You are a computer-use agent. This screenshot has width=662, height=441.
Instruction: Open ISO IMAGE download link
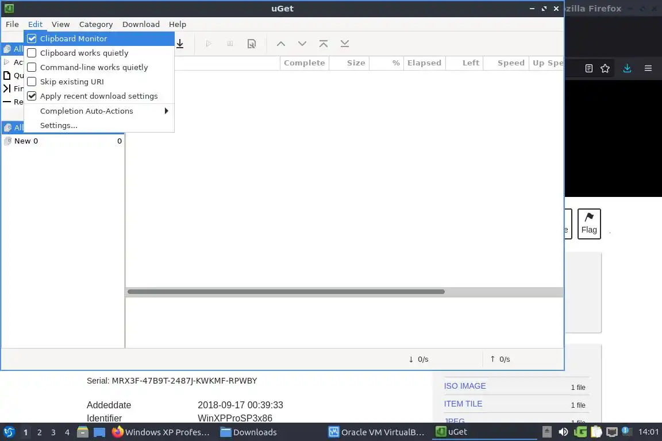tap(465, 386)
